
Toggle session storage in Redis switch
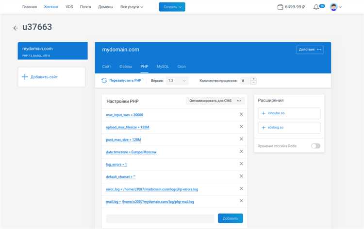tap(316, 146)
